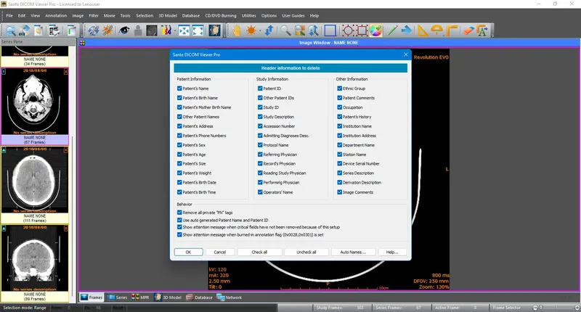581x312 pixels.
Task: Click the eye view icon in toolbar
Action: (124, 30)
